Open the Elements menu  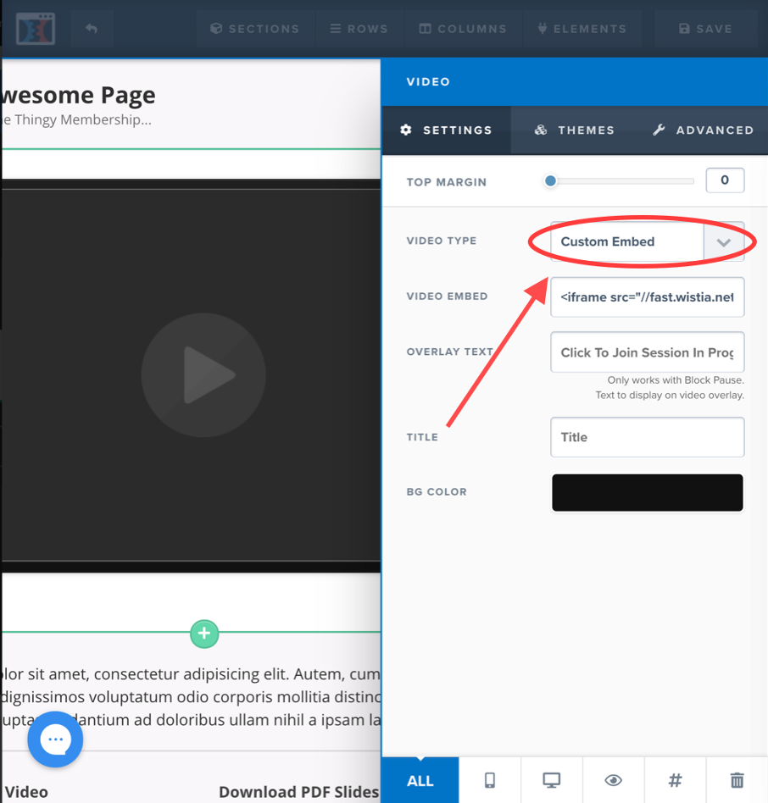pos(582,29)
